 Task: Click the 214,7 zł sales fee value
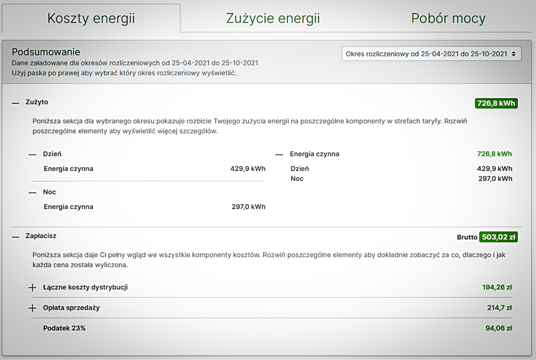499,308
